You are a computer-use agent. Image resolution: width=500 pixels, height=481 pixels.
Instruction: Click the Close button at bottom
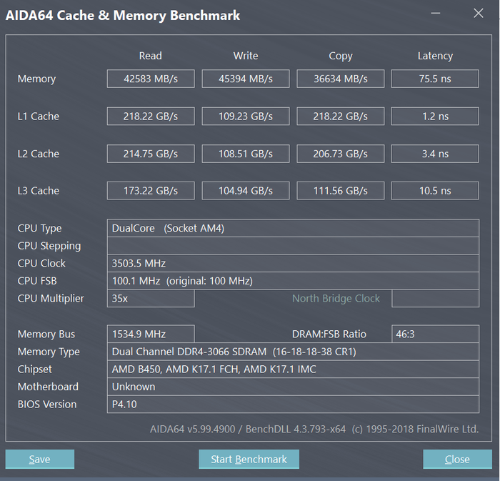pyautogui.click(x=457, y=459)
